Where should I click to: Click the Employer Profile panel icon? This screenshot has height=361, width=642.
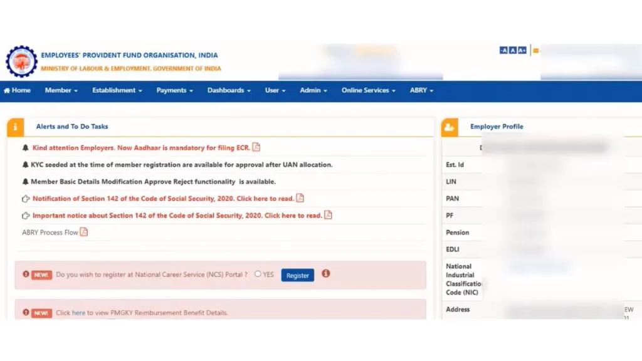coord(448,127)
